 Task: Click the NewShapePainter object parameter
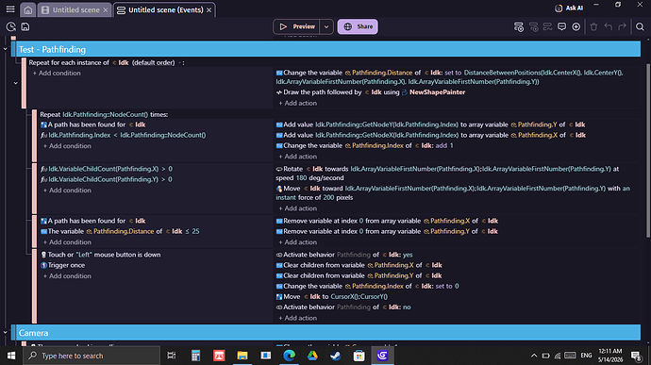437,92
